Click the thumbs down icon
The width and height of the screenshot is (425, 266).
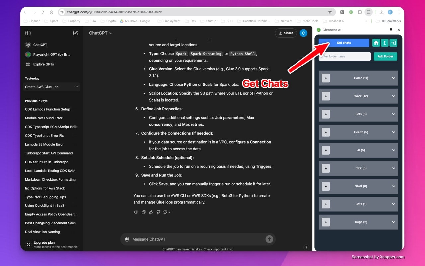(158, 212)
